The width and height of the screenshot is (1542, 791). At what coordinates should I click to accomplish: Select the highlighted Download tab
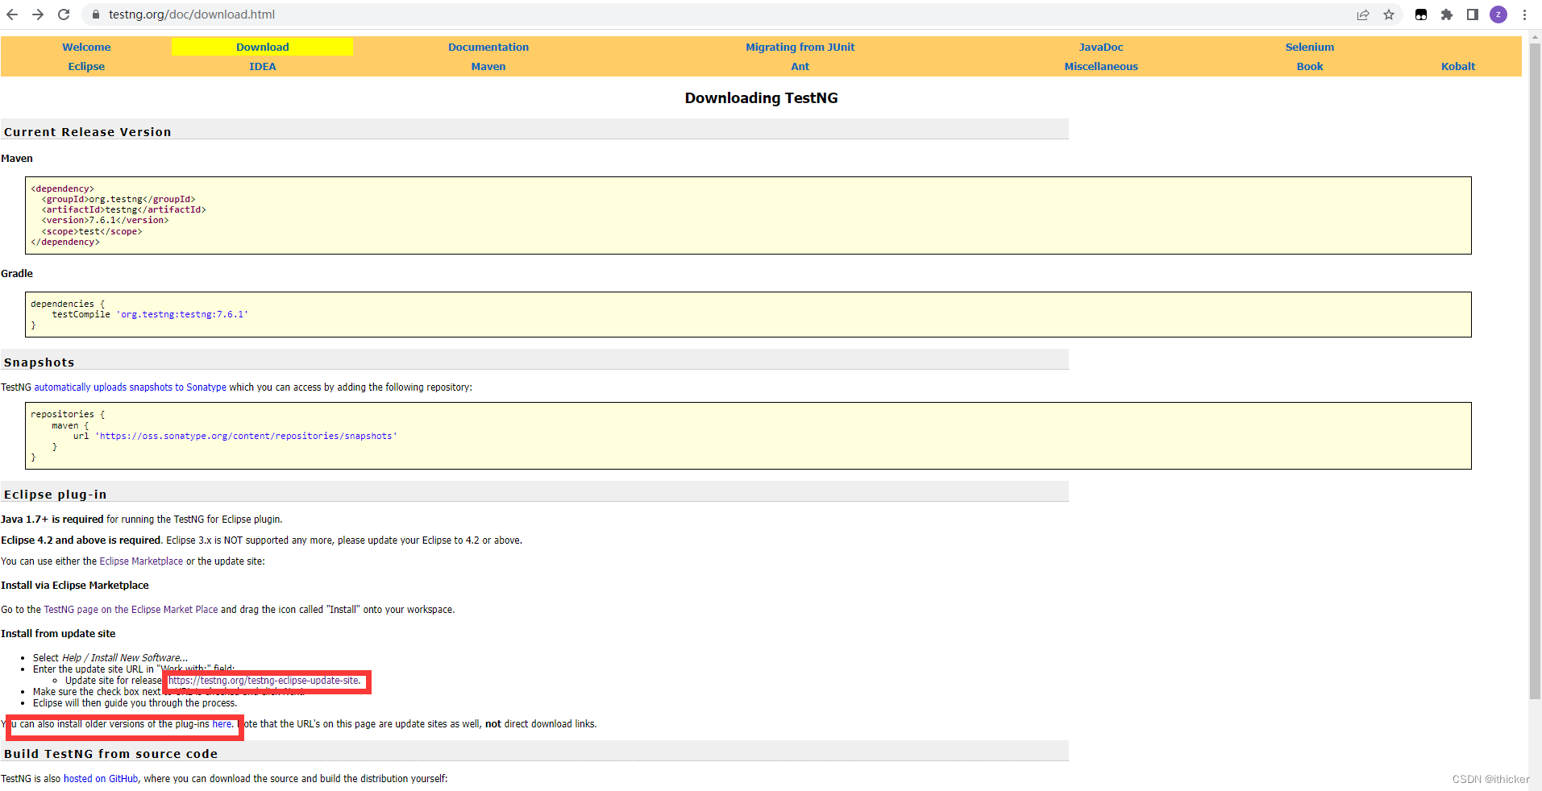coord(262,47)
